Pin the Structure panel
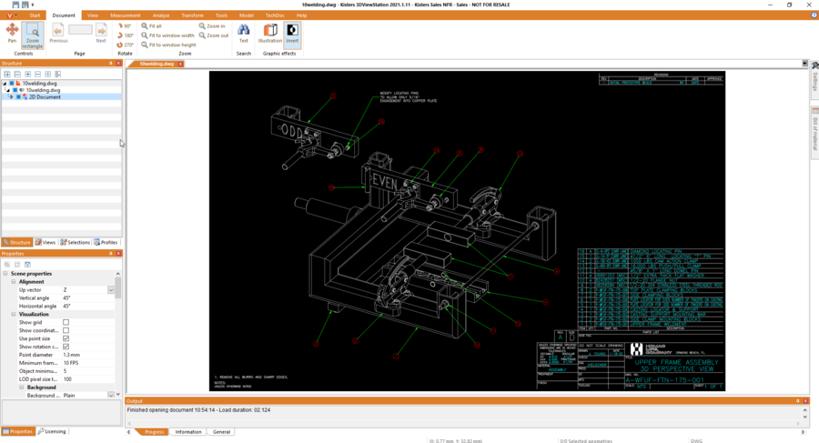Screen dimensions: 819x443 tap(111, 63)
